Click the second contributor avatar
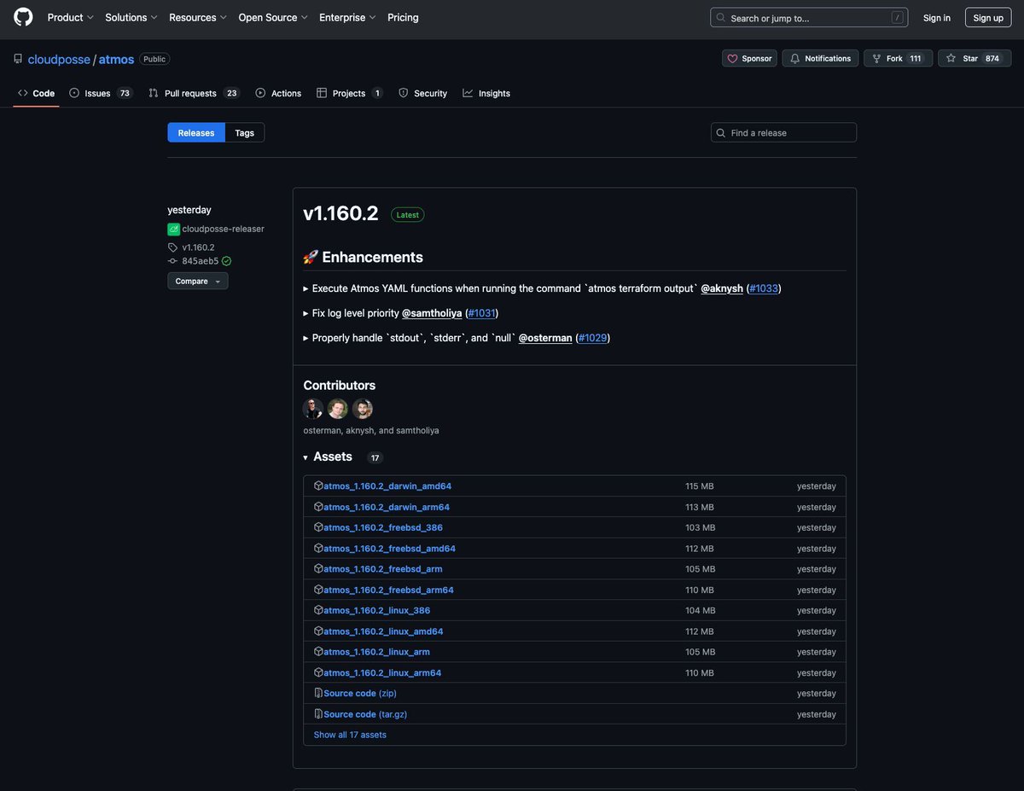This screenshot has width=1024, height=791. (x=338, y=409)
